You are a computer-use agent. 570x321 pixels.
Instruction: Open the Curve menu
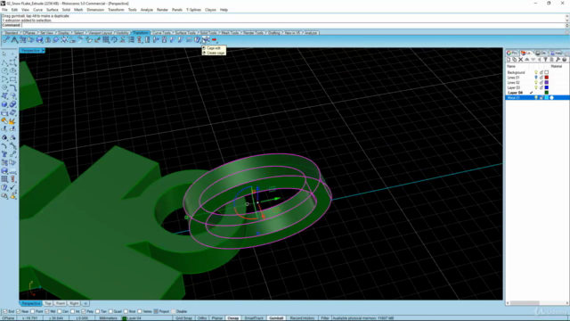pos(37,10)
